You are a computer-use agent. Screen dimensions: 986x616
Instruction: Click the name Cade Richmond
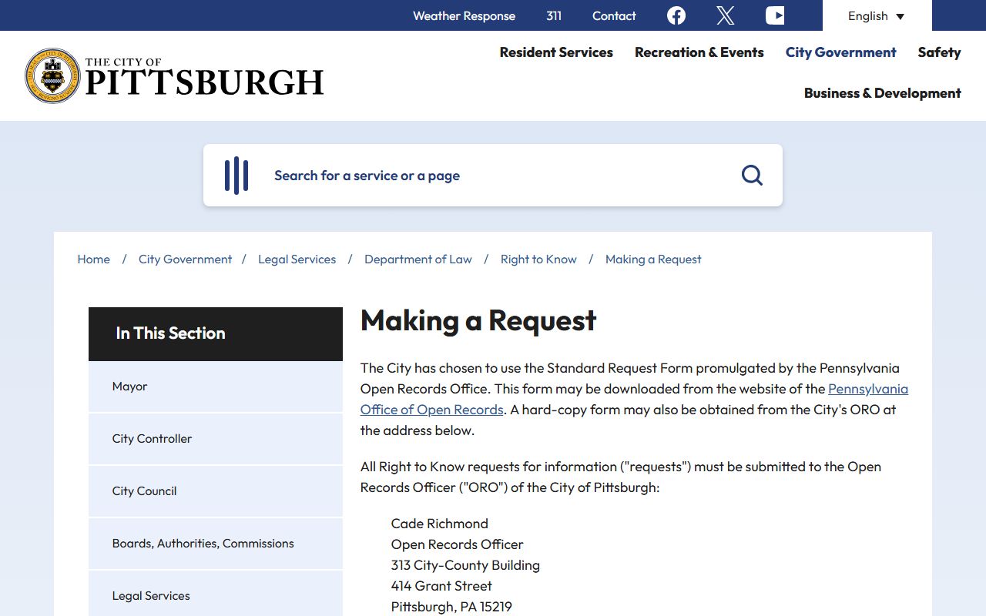[x=440, y=524]
